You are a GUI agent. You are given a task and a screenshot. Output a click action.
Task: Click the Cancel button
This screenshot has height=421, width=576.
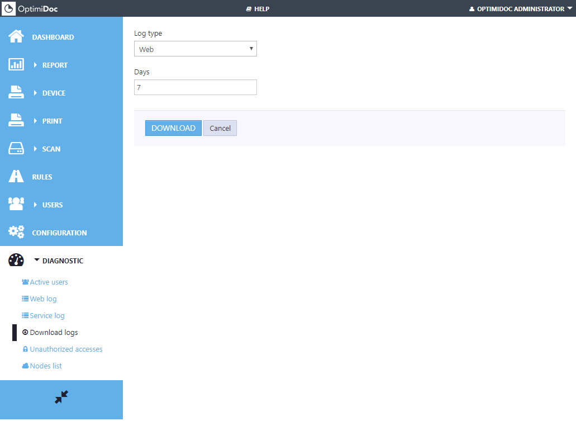point(220,128)
